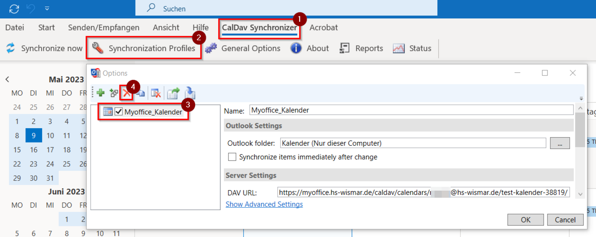Add a new profile with green plus icon
Image resolution: width=596 pixels, height=237 pixels.
pos(101,93)
